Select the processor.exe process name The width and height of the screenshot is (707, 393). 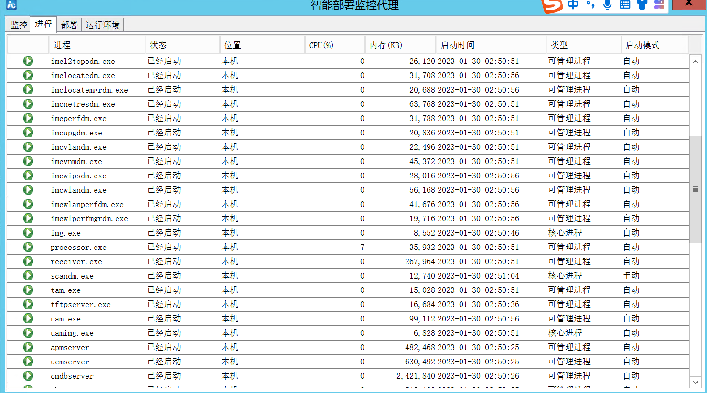78,247
